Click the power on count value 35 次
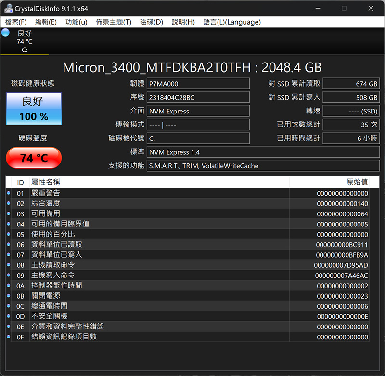The width and height of the screenshot is (385, 376). [x=351, y=125]
